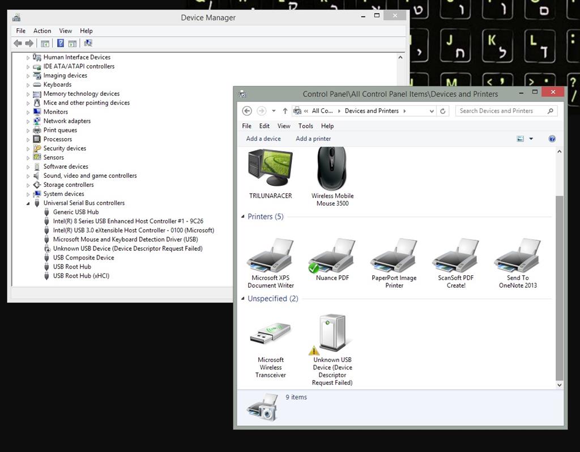Click Add a printer
Viewport: 580px width, 452px height.
click(x=313, y=139)
